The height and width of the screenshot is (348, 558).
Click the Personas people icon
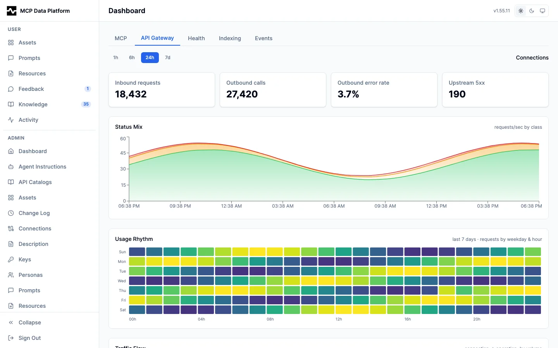tap(11, 275)
